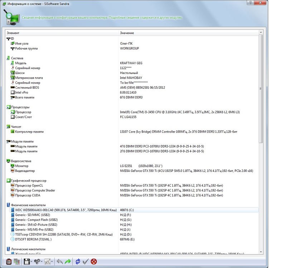The height and width of the screenshot is (268, 297).
Task: Click the scroll up arrow of the list
Action: tap(261, 33)
